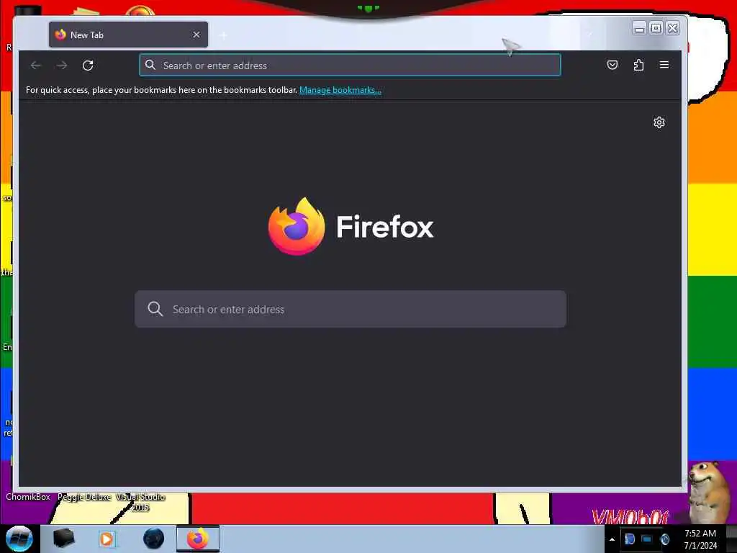Click the last system tray icon beside clock

[x=664, y=539]
